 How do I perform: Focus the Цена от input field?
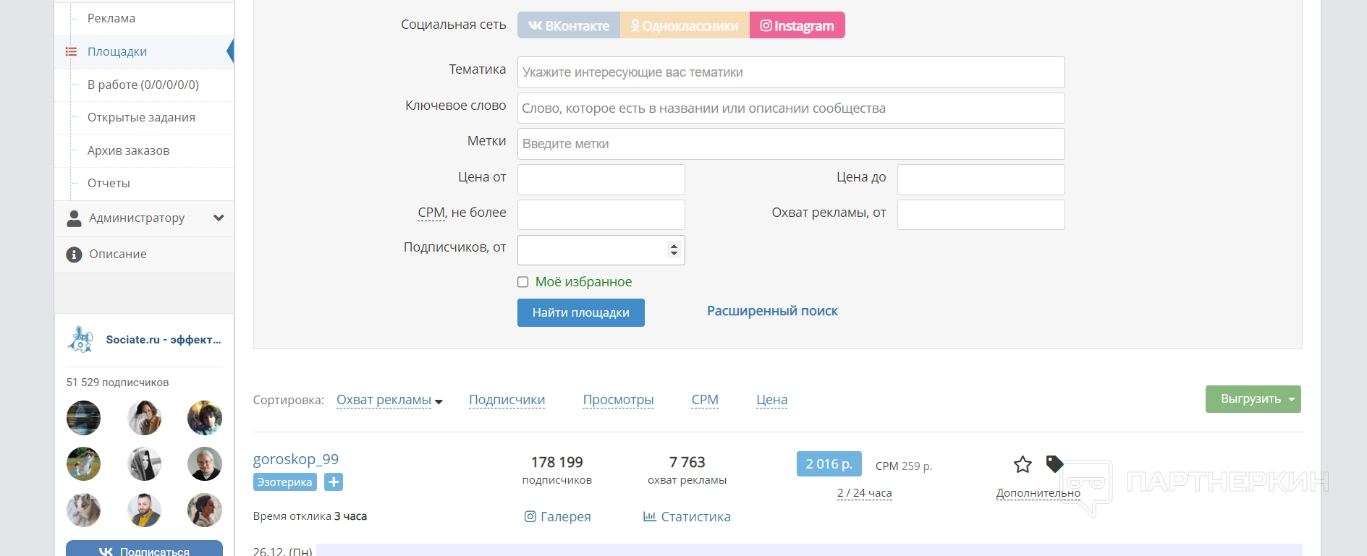click(601, 179)
